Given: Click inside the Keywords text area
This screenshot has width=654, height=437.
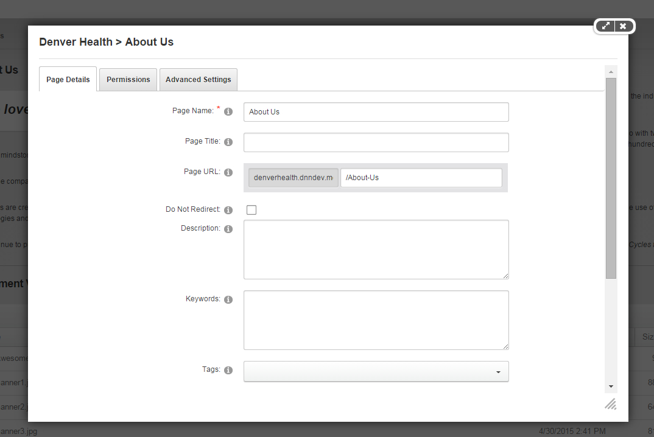Looking at the screenshot, I should pyautogui.click(x=376, y=320).
